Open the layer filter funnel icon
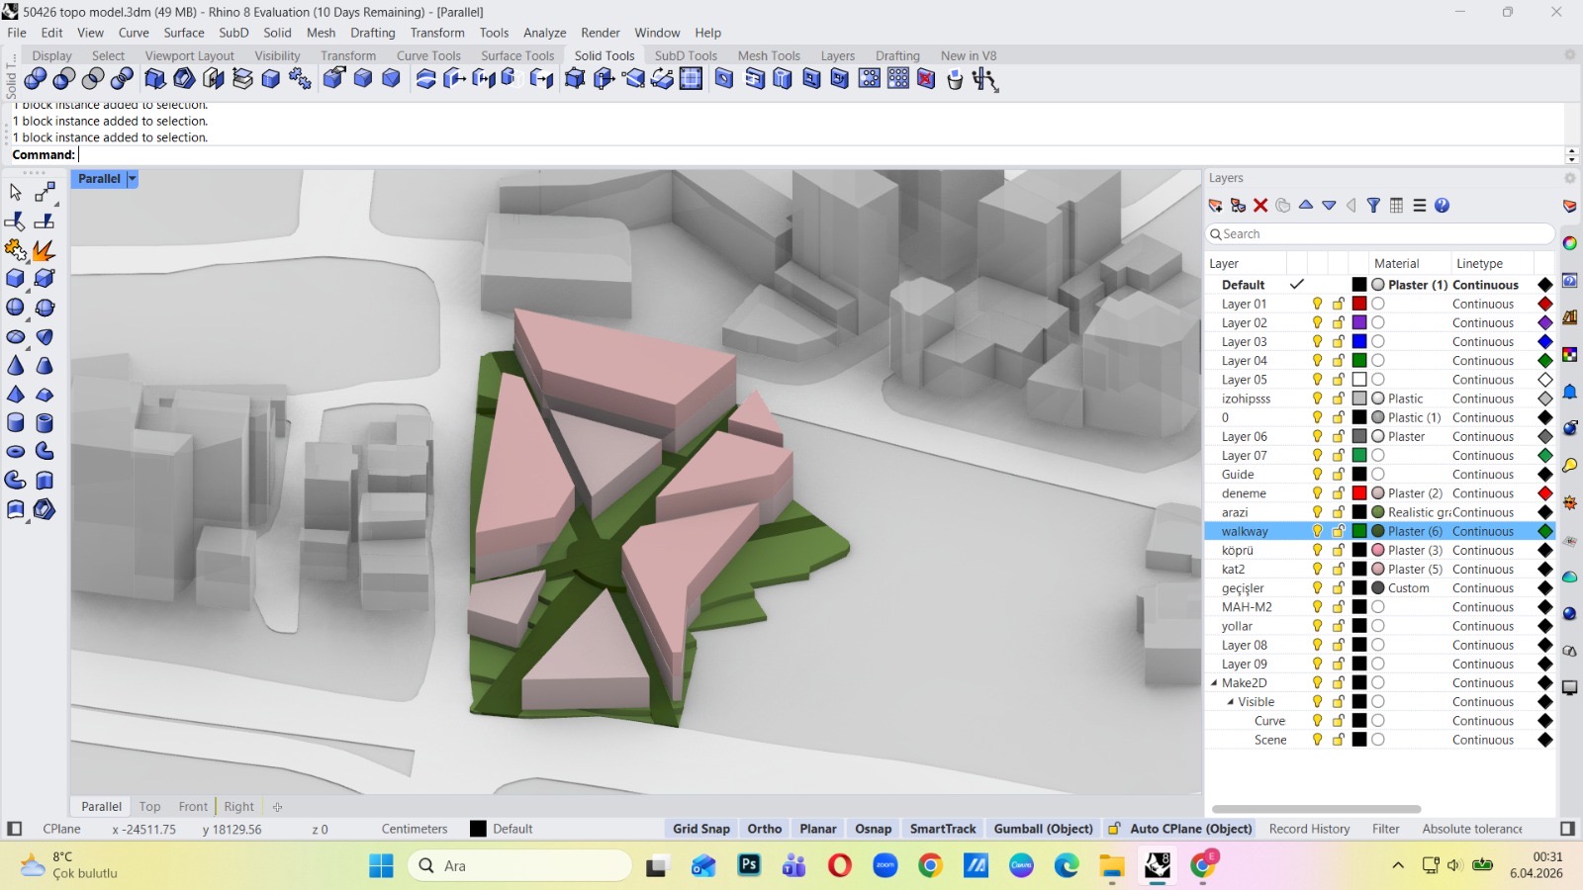The width and height of the screenshot is (1583, 890). click(x=1373, y=206)
